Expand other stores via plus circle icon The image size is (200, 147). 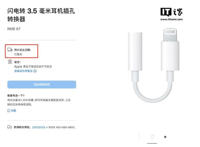point(35,71)
